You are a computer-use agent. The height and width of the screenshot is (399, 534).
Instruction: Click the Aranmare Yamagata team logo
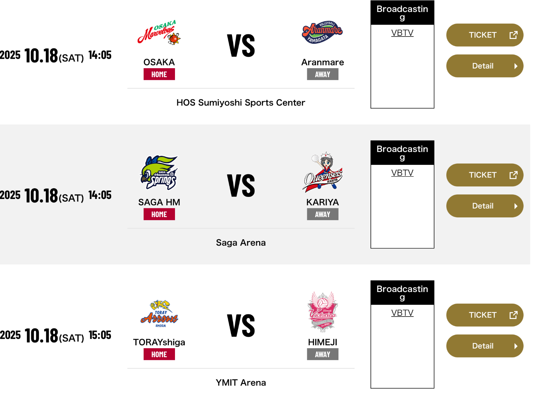click(x=322, y=32)
